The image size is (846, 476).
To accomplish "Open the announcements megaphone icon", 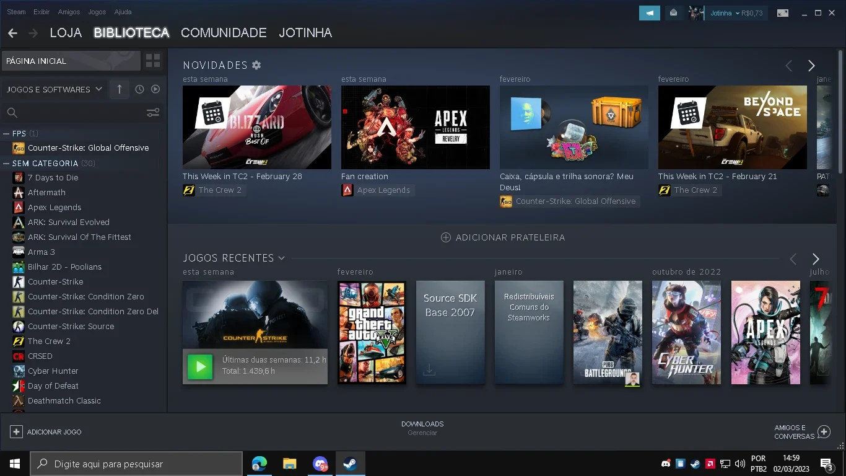I will click(x=650, y=13).
